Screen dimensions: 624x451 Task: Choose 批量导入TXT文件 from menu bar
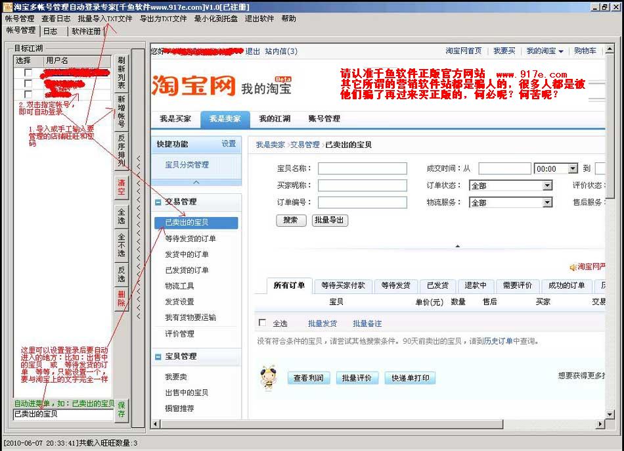coord(105,18)
